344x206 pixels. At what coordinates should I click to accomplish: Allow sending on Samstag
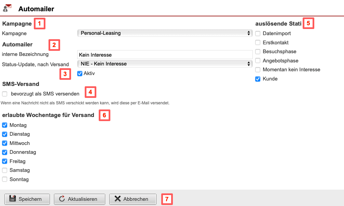pos(5,170)
